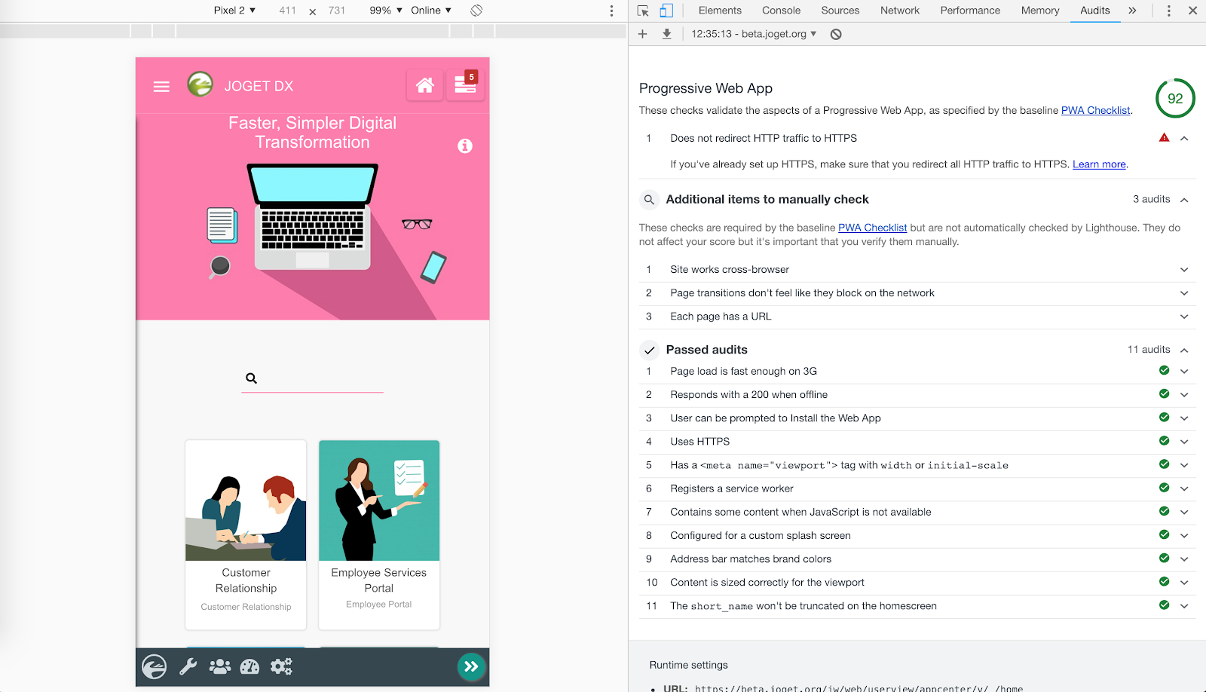Click the search magnifier icon in the app
Image resolution: width=1206 pixels, height=692 pixels.
click(252, 378)
